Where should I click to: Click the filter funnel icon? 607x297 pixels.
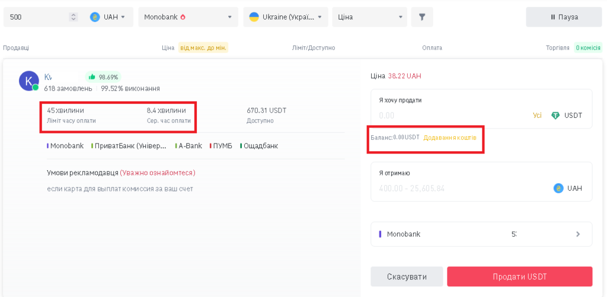point(422,17)
